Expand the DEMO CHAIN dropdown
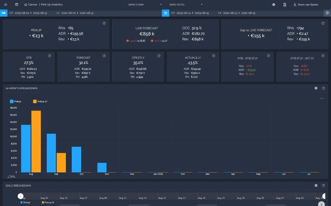 145,4
